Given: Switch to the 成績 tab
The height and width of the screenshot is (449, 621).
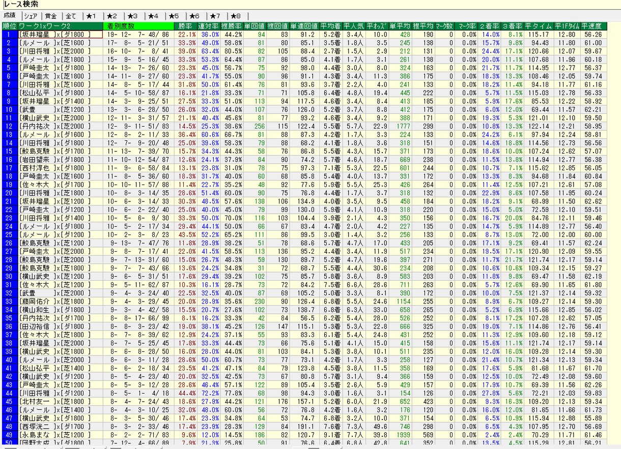Looking at the screenshot, I should pyautogui.click(x=10, y=15).
